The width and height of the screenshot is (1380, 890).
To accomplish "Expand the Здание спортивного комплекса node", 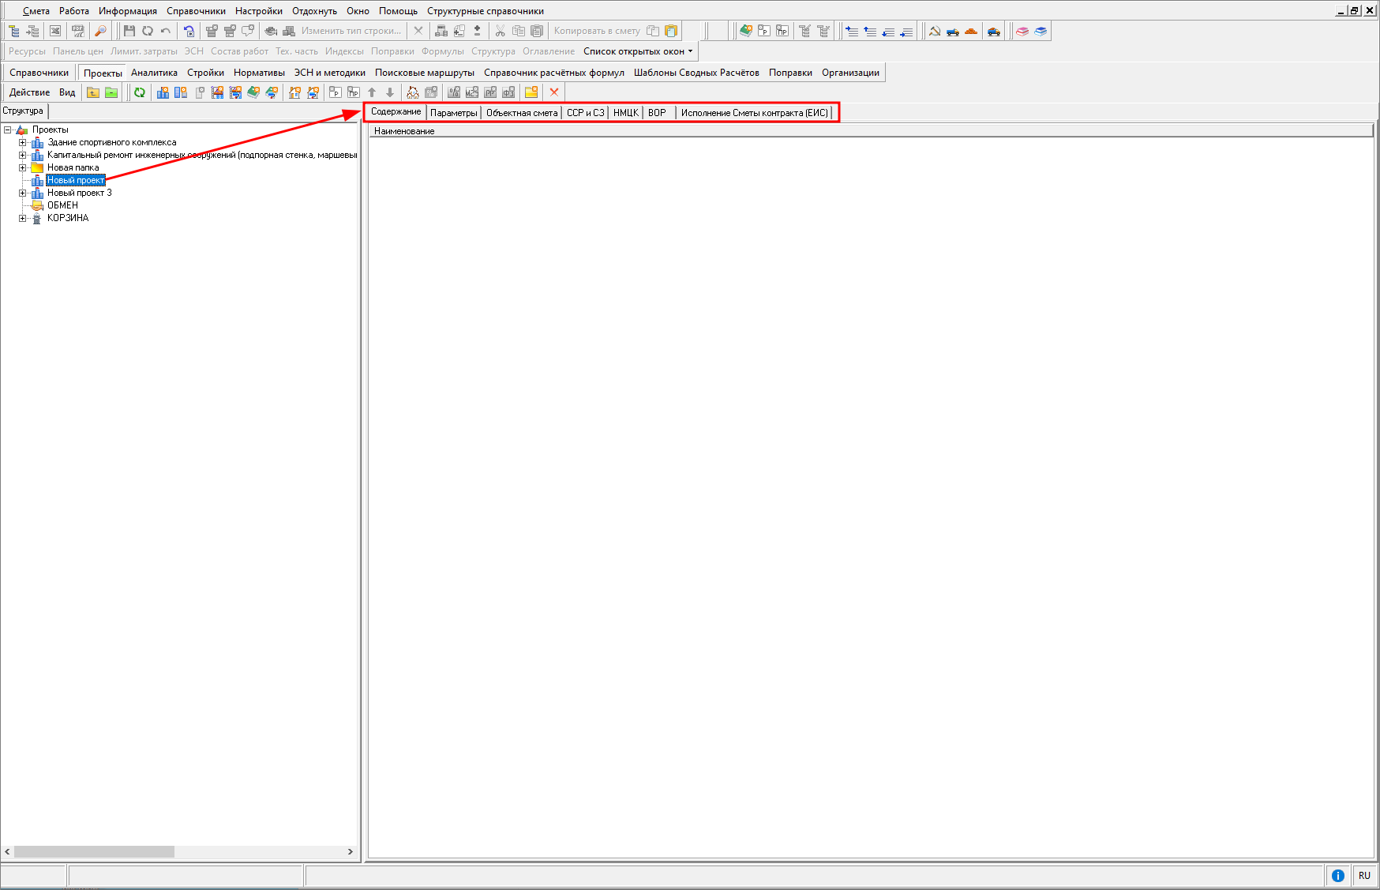I will pos(23,143).
